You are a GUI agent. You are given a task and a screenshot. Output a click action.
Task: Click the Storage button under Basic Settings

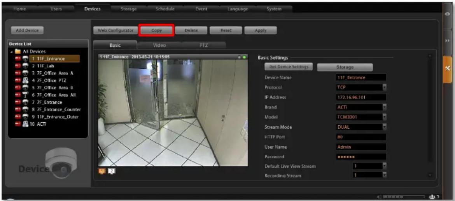pos(345,67)
